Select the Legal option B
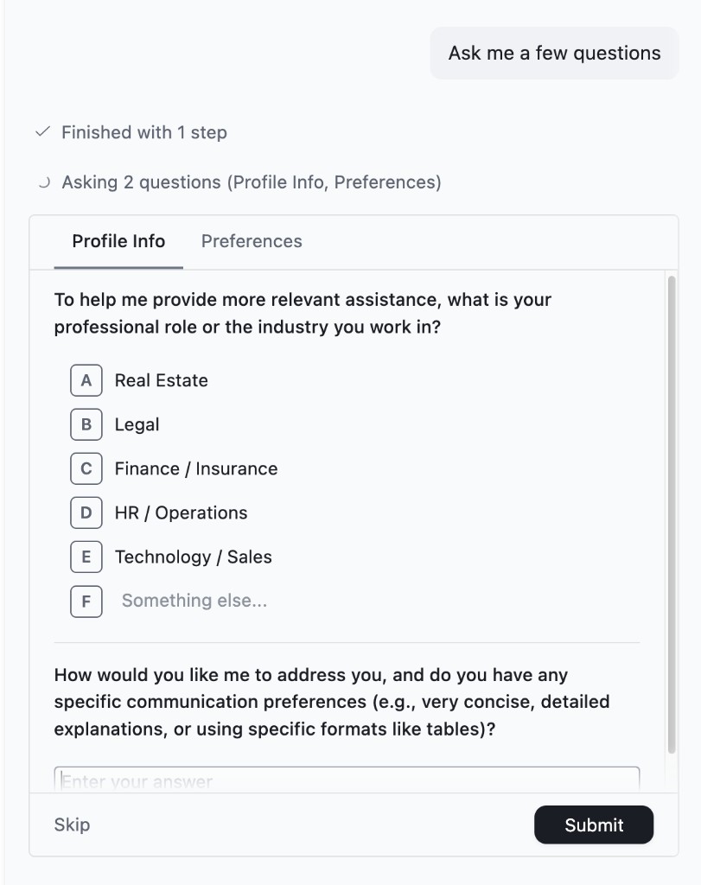Viewport: 701px width, 885px height. (x=137, y=424)
